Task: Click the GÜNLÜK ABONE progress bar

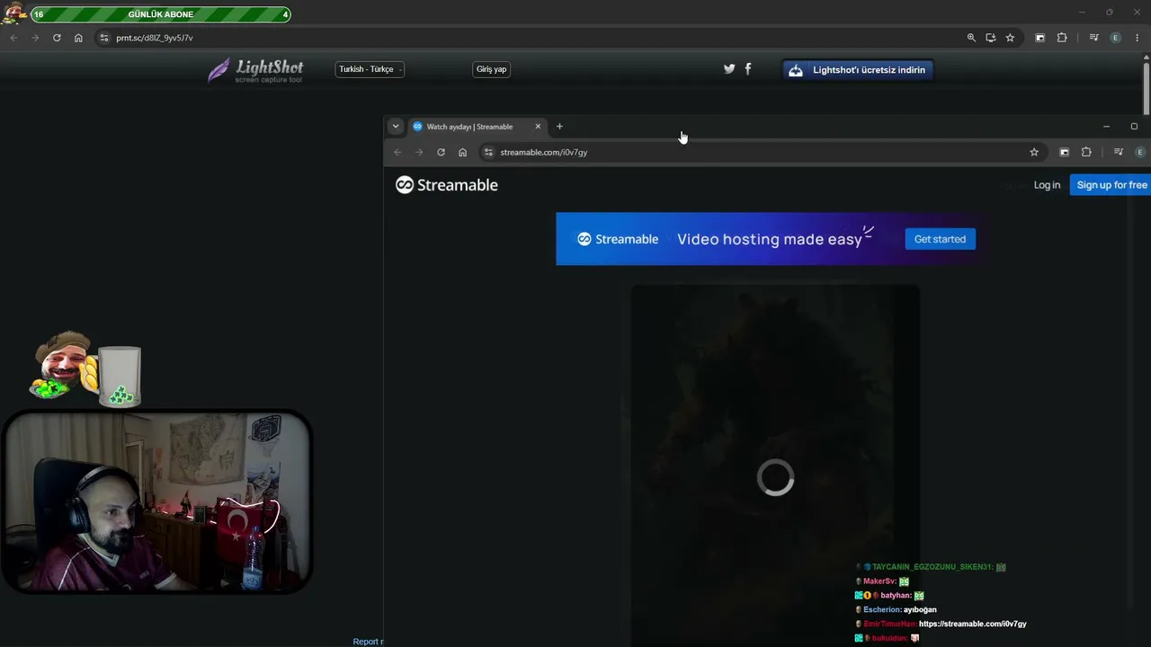Action: tap(160, 14)
